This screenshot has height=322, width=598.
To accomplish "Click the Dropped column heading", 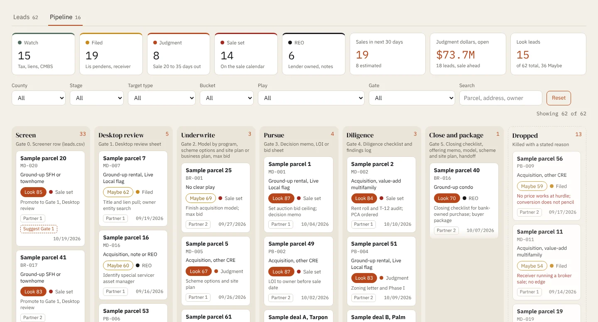I will [525, 136].
